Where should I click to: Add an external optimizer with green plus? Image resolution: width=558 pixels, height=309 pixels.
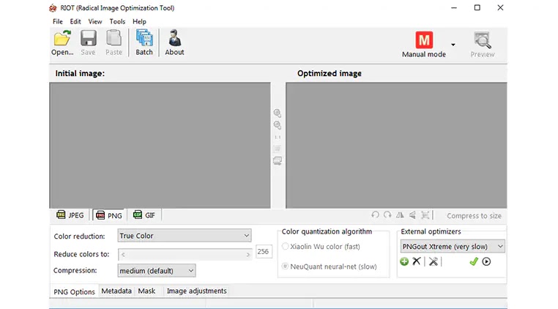[x=404, y=261]
